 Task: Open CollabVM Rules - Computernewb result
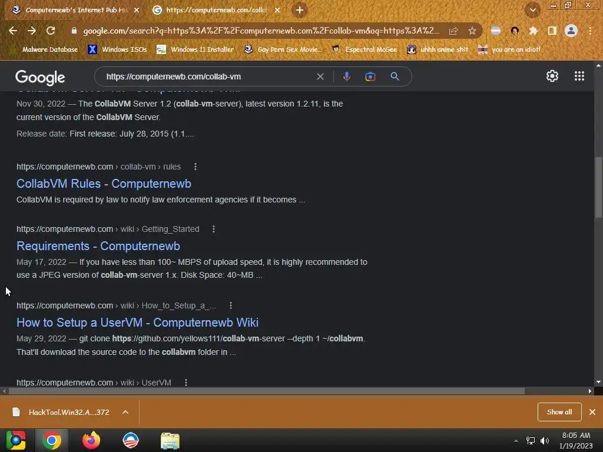point(104,184)
